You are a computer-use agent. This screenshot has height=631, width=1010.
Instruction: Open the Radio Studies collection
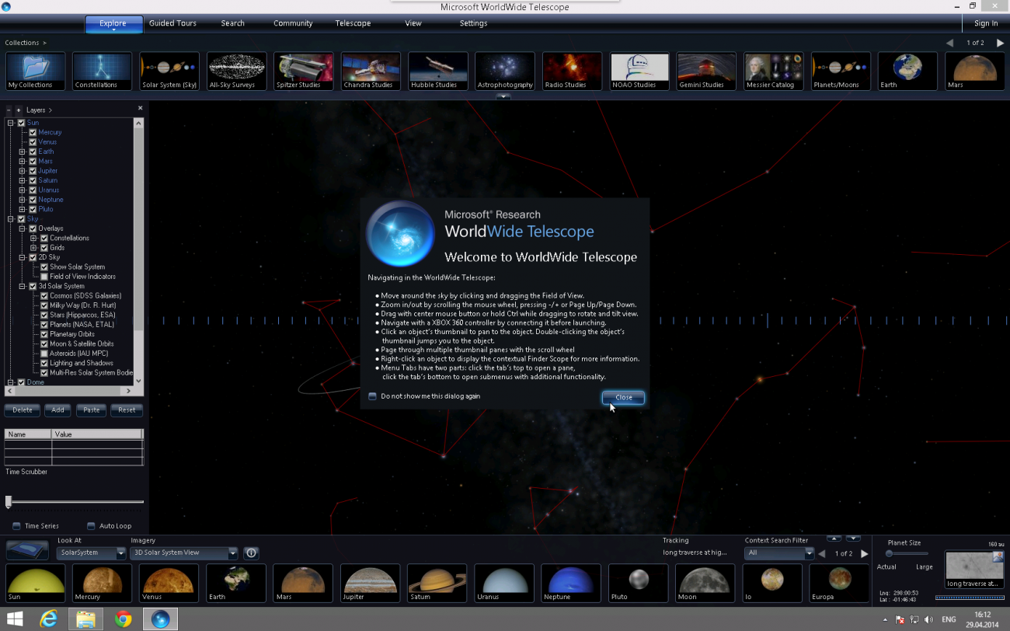(573, 71)
